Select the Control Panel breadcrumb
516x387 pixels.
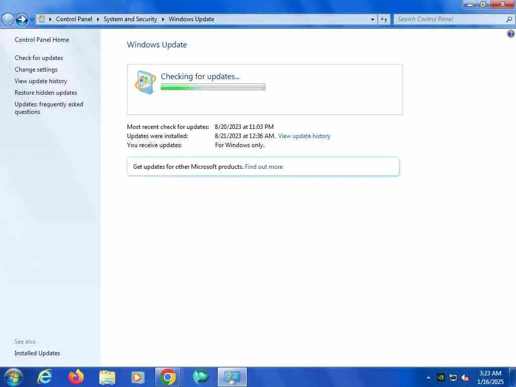(x=74, y=19)
